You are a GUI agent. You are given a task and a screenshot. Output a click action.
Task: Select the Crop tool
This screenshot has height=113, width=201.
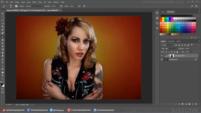click(x=3, y=27)
